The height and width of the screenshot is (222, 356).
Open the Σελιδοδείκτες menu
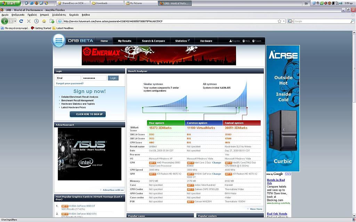(59, 15)
